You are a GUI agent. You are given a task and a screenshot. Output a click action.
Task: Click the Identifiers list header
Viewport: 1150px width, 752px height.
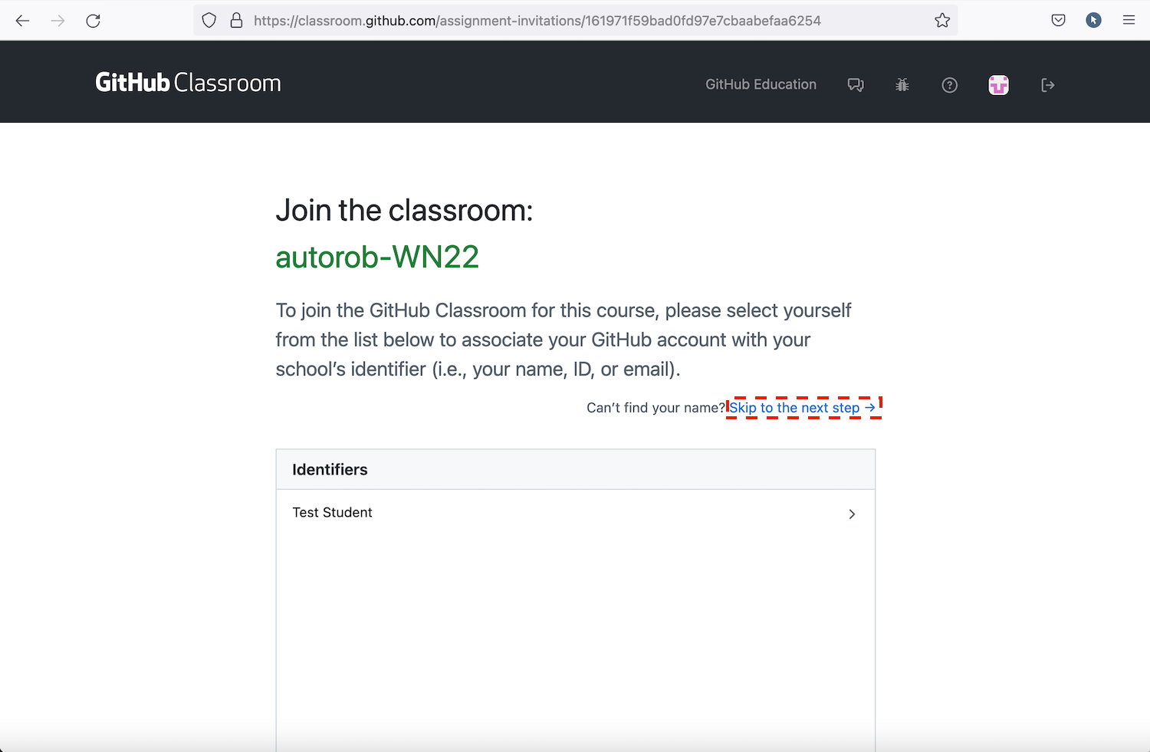coord(575,470)
